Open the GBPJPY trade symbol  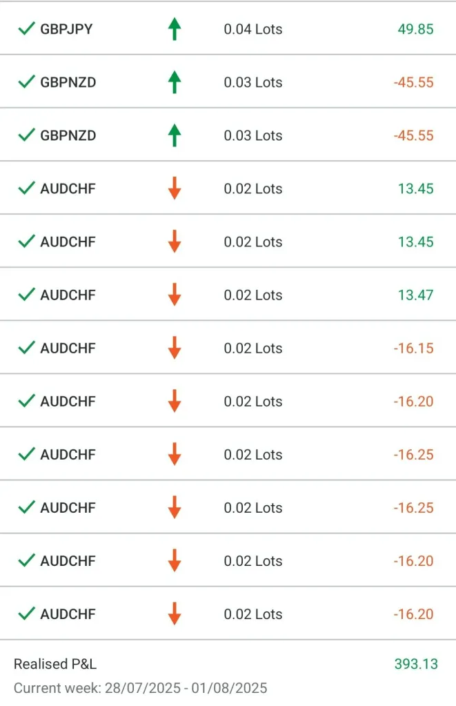(x=66, y=29)
